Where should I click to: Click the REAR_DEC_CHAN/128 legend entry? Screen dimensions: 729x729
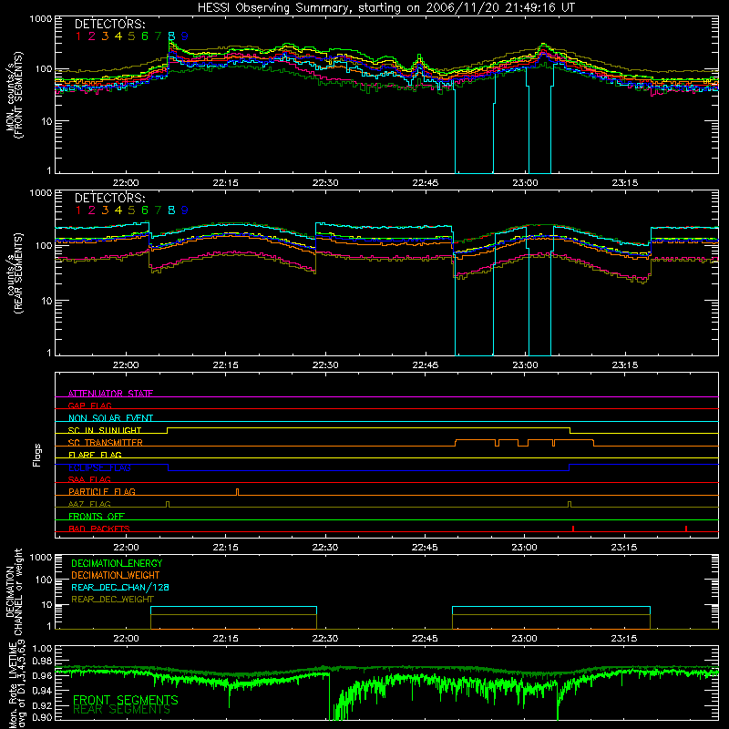pos(120,587)
